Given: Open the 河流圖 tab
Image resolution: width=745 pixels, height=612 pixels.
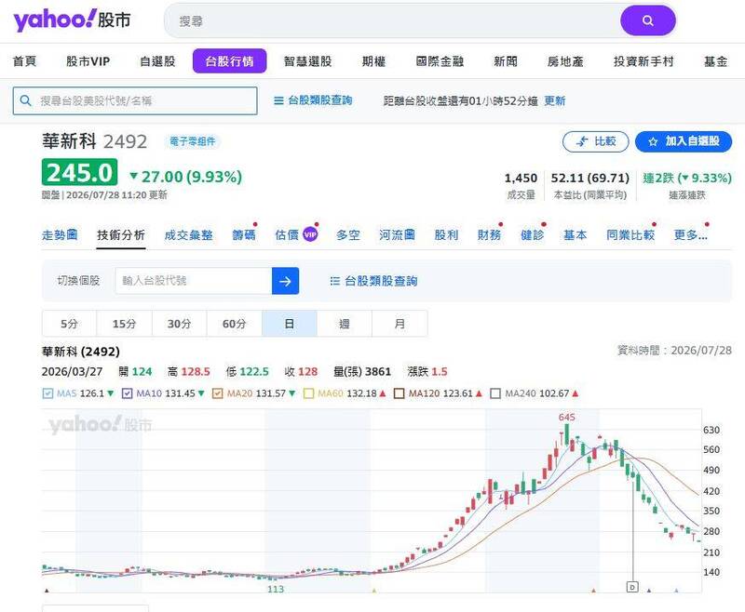Looking at the screenshot, I should point(397,234).
